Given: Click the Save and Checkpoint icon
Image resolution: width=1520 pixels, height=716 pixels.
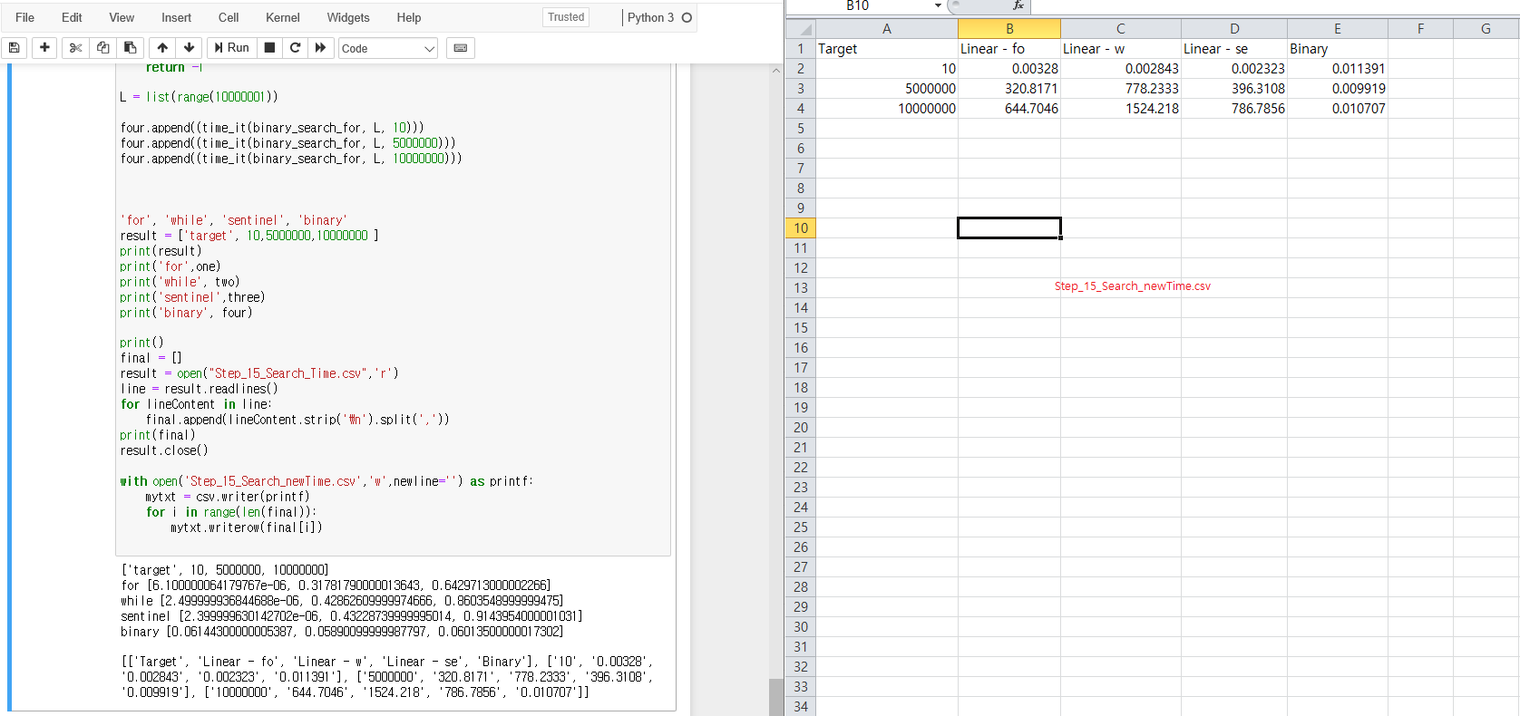Looking at the screenshot, I should coord(14,48).
